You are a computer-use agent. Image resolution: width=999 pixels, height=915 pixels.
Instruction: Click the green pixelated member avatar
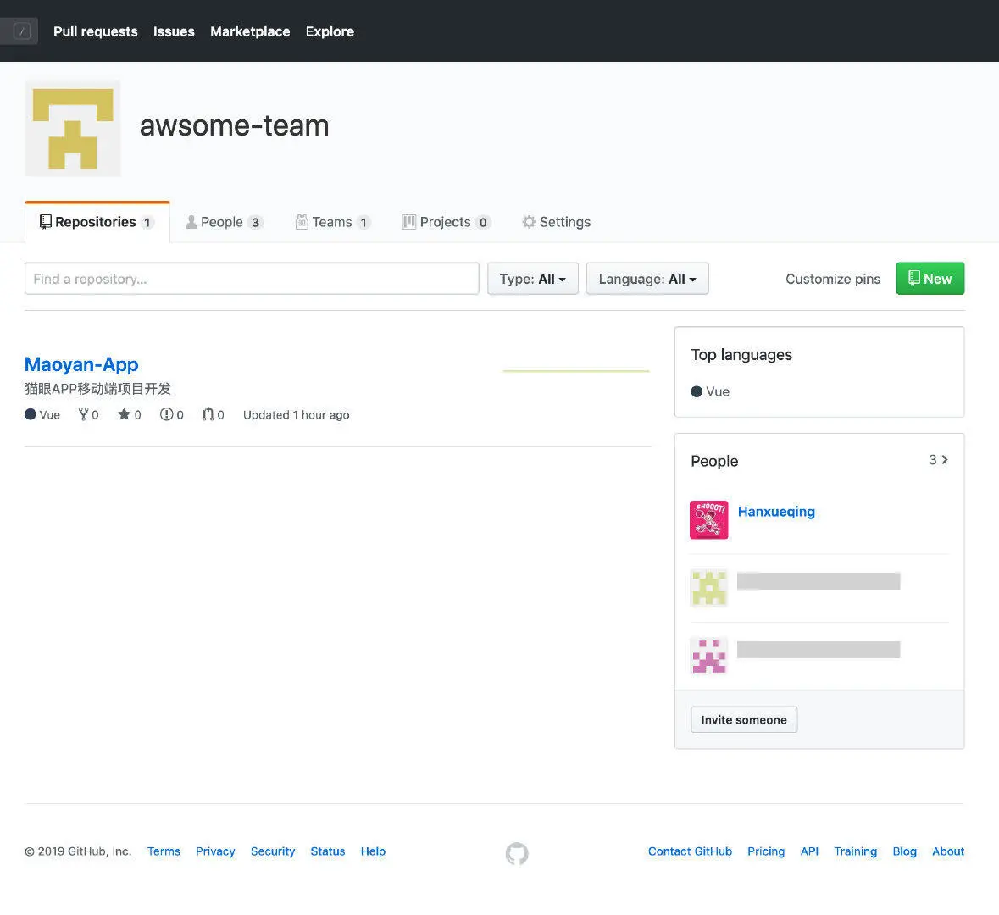pyautogui.click(x=708, y=588)
